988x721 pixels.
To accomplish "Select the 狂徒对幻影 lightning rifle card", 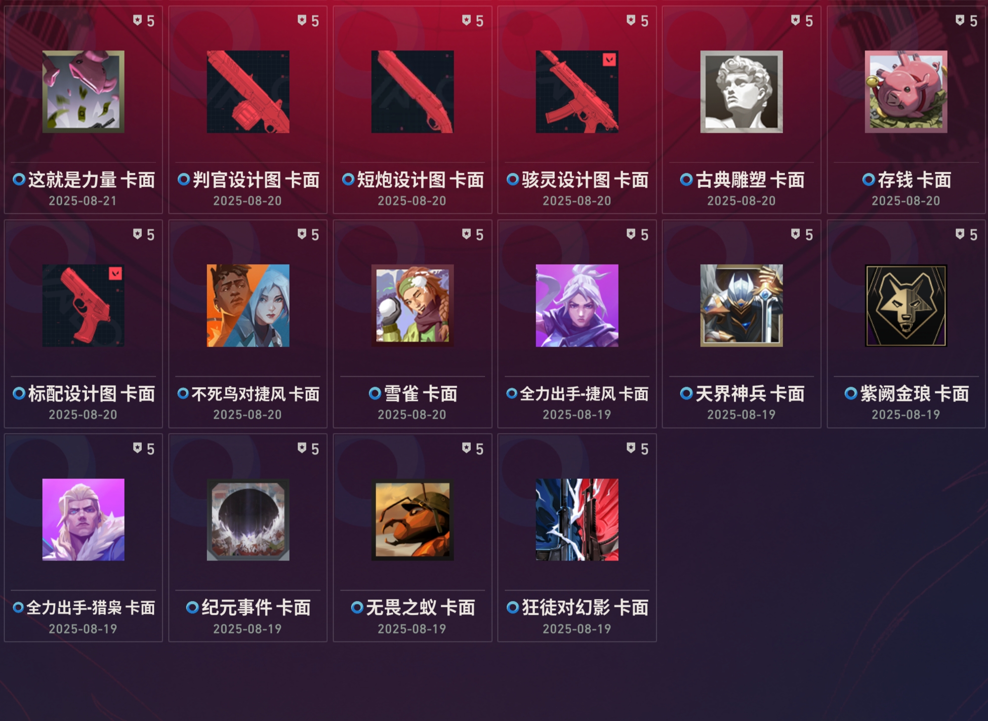I will tap(577, 520).
